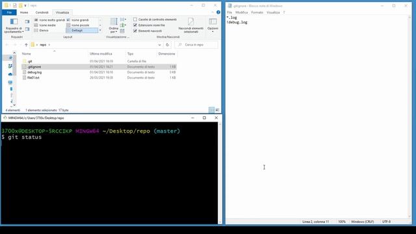This screenshot has width=416, height=234.
Task: Select the Icone piccole layout
Action: 77,25
